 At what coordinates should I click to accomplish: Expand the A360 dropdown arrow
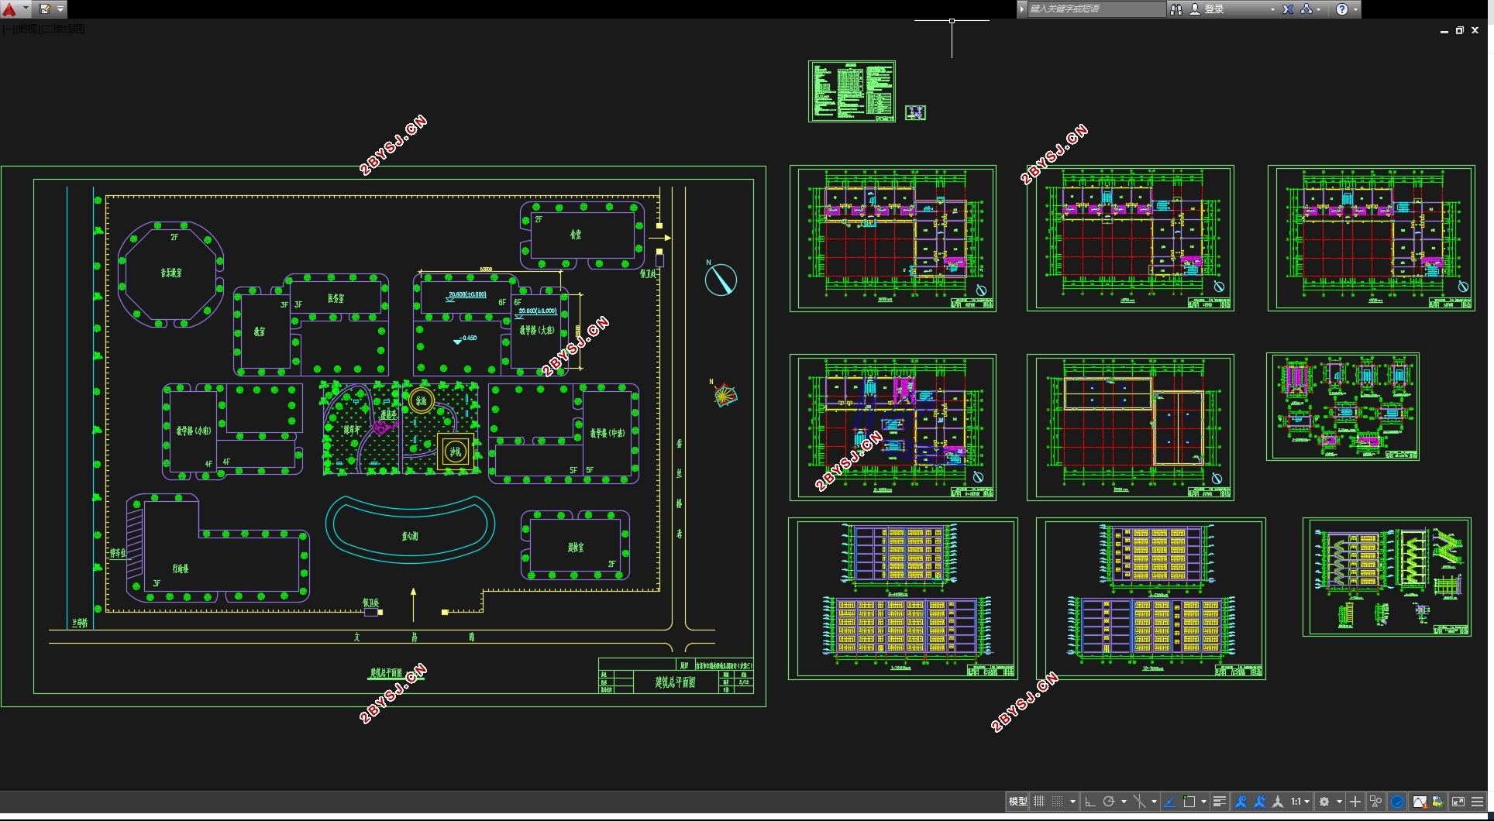tap(1319, 9)
